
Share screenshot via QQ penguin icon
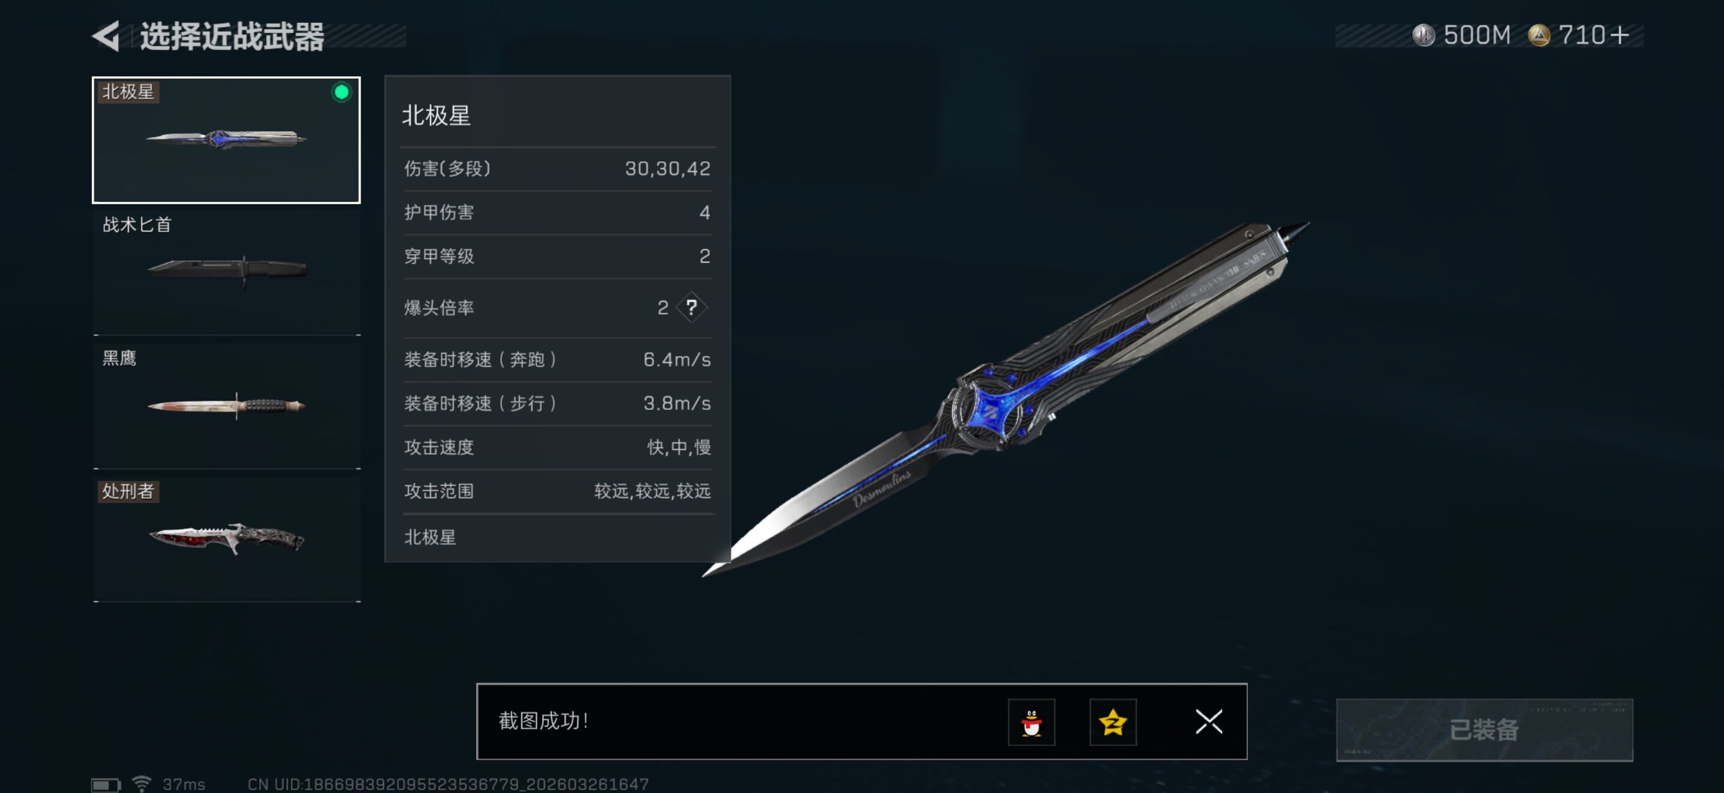[x=1032, y=722]
